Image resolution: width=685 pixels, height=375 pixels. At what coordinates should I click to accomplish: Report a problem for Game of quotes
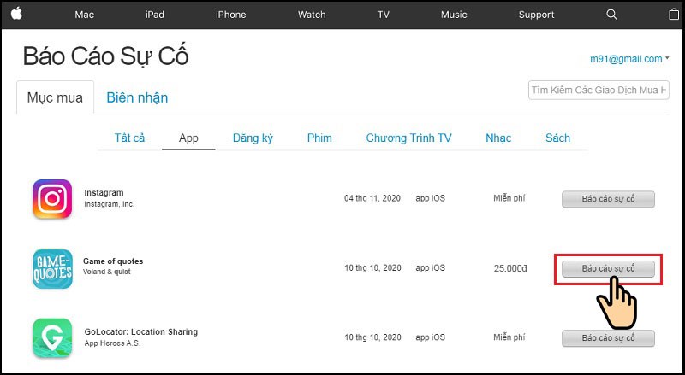(608, 268)
